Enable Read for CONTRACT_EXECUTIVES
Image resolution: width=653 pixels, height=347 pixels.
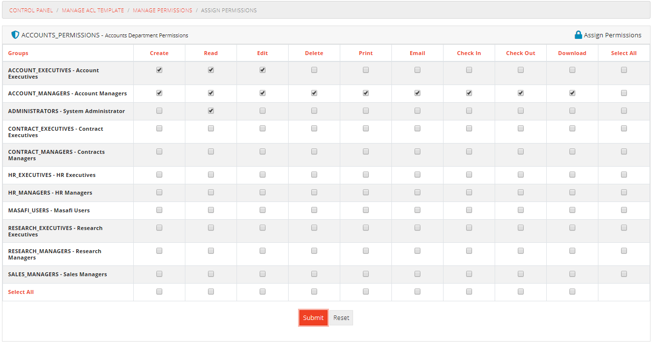pyautogui.click(x=211, y=129)
